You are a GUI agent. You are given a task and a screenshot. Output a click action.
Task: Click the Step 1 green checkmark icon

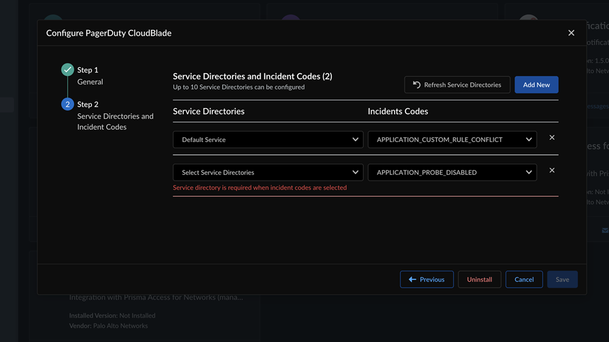[x=68, y=70]
